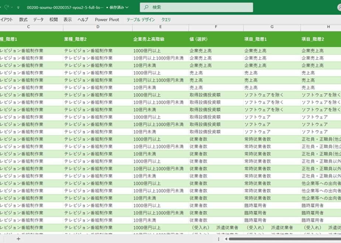
Task: Click the 項目_階層2 table header cell
Action: (x=321, y=39)
